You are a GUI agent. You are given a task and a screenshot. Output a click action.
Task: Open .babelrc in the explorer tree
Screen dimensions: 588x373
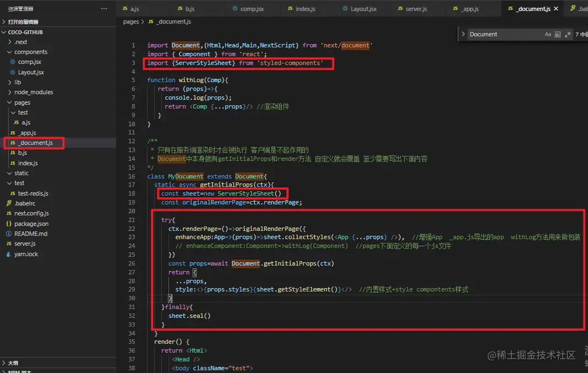tap(25, 203)
